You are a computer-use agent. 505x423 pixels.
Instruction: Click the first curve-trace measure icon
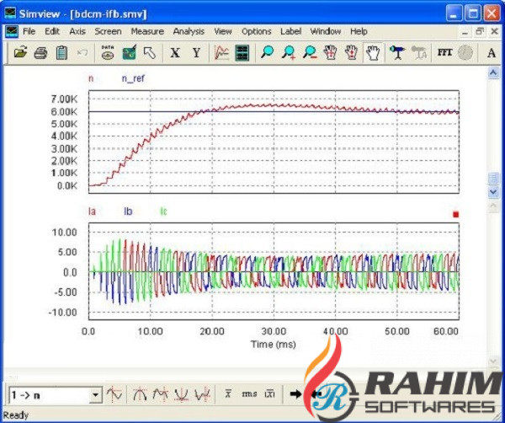(x=114, y=394)
